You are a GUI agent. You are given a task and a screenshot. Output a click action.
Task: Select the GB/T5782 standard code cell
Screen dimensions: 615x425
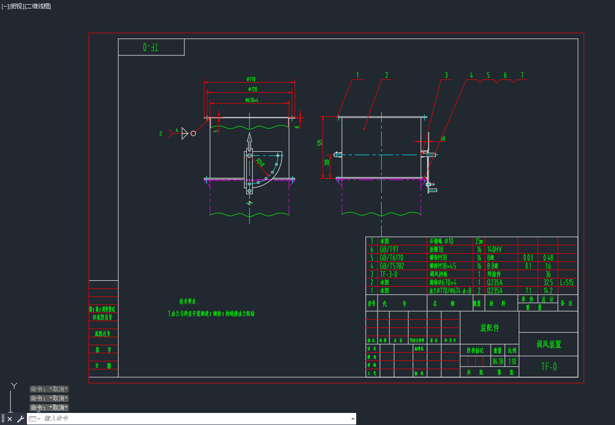tap(391, 266)
